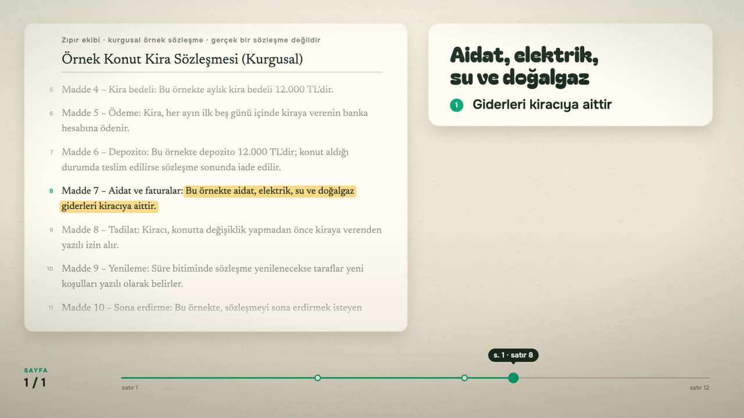The width and height of the screenshot is (744, 418).
Task: Click line number 6 in the document margin
Action: pyautogui.click(x=51, y=113)
